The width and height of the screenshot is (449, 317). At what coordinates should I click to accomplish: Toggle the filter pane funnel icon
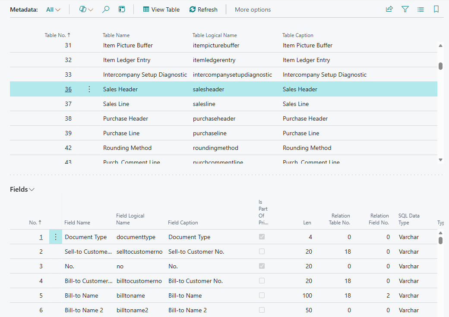pos(405,9)
